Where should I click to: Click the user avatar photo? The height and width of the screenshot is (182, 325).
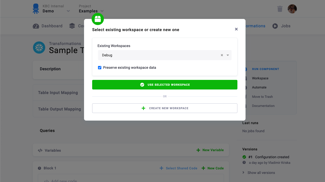pyautogui.click(x=292, y=9)
